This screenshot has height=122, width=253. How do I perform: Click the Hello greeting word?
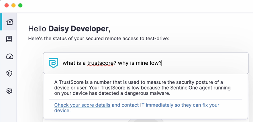pyautogui.click(x=37, y=29)
